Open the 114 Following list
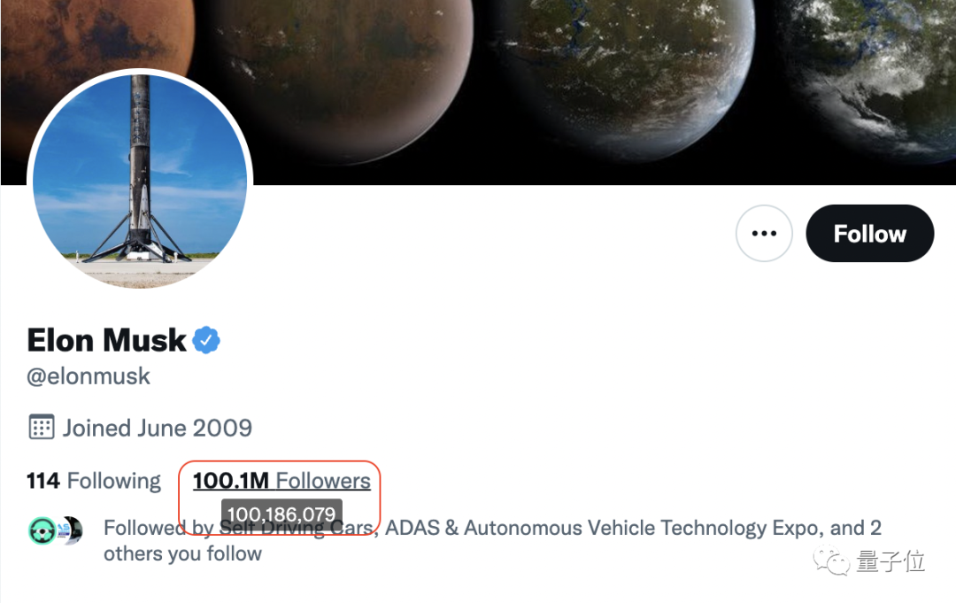Viewport: 956px width, 603px height. [x=94, y=481]
